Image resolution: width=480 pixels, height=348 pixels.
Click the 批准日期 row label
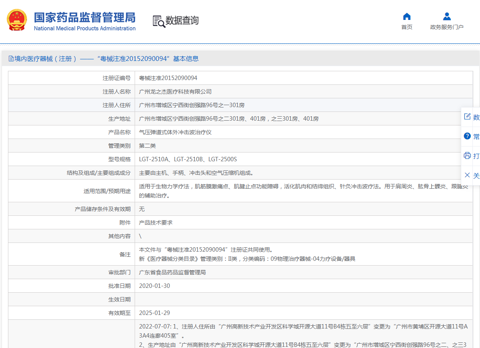[120, 286]
